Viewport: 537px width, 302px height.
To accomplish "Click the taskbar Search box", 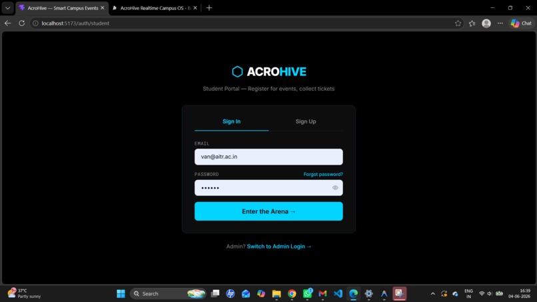I will [x=168, y=294].
